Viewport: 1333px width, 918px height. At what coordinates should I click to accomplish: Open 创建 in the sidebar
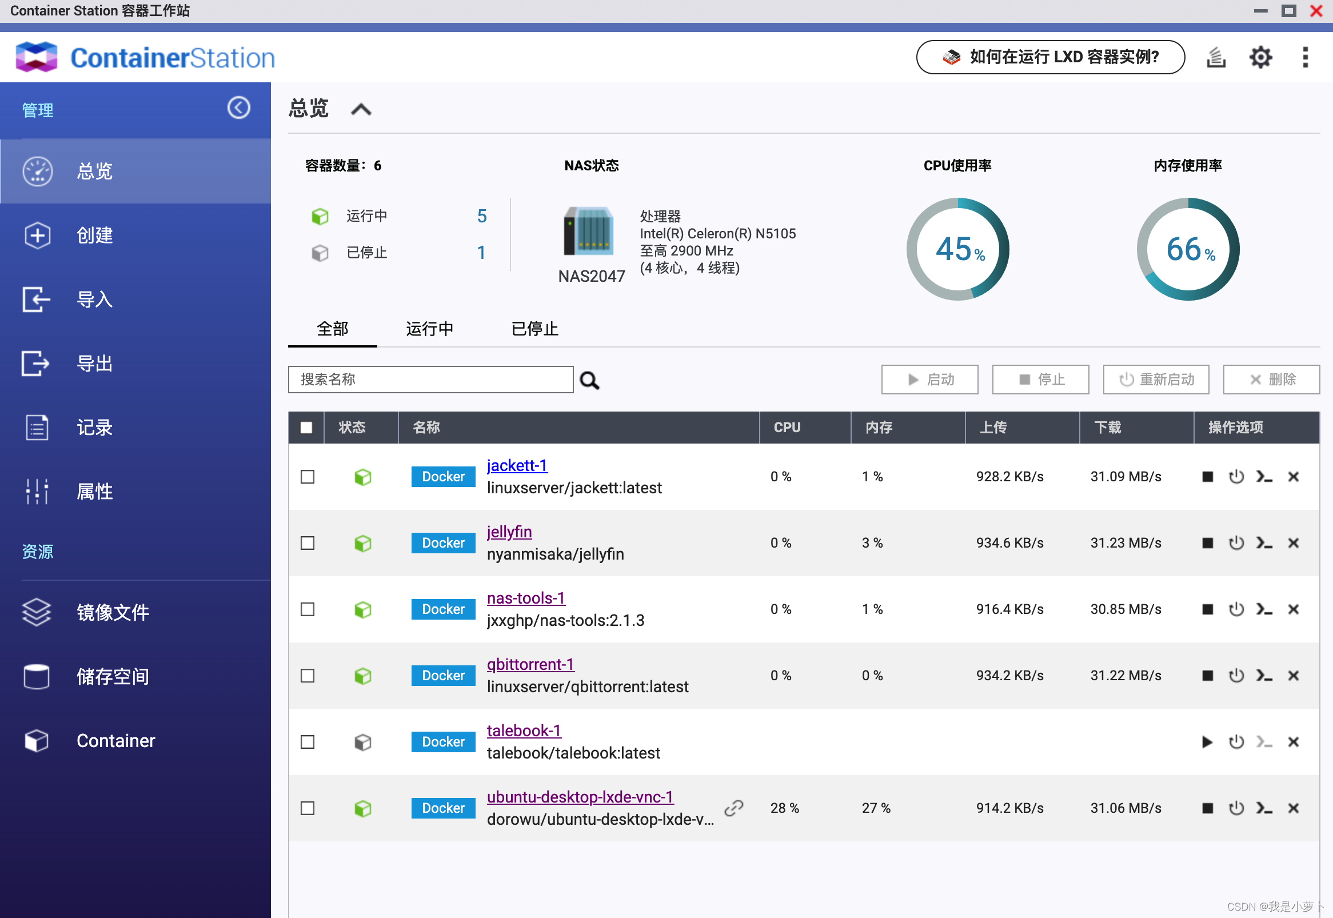(135, 236)
